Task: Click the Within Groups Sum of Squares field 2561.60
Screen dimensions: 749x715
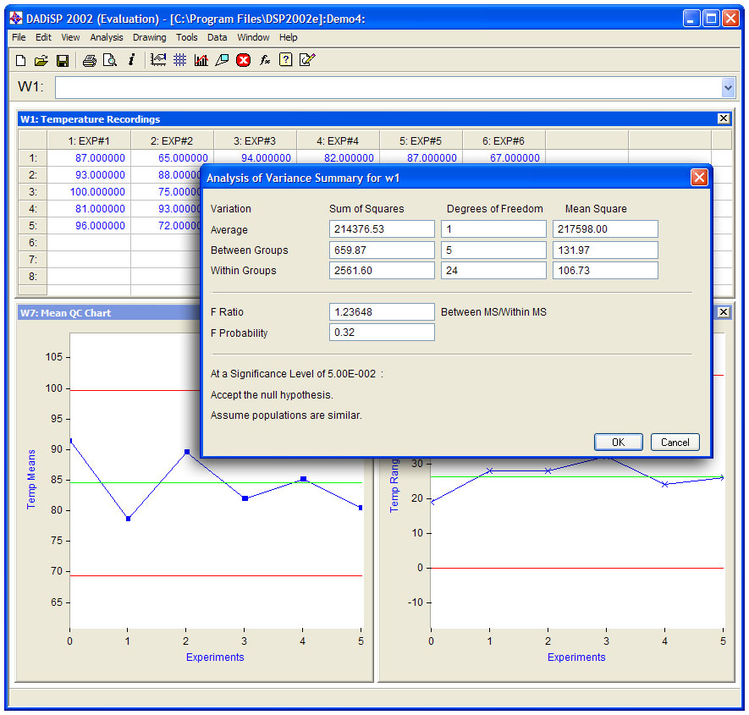Action: point(382,270)
